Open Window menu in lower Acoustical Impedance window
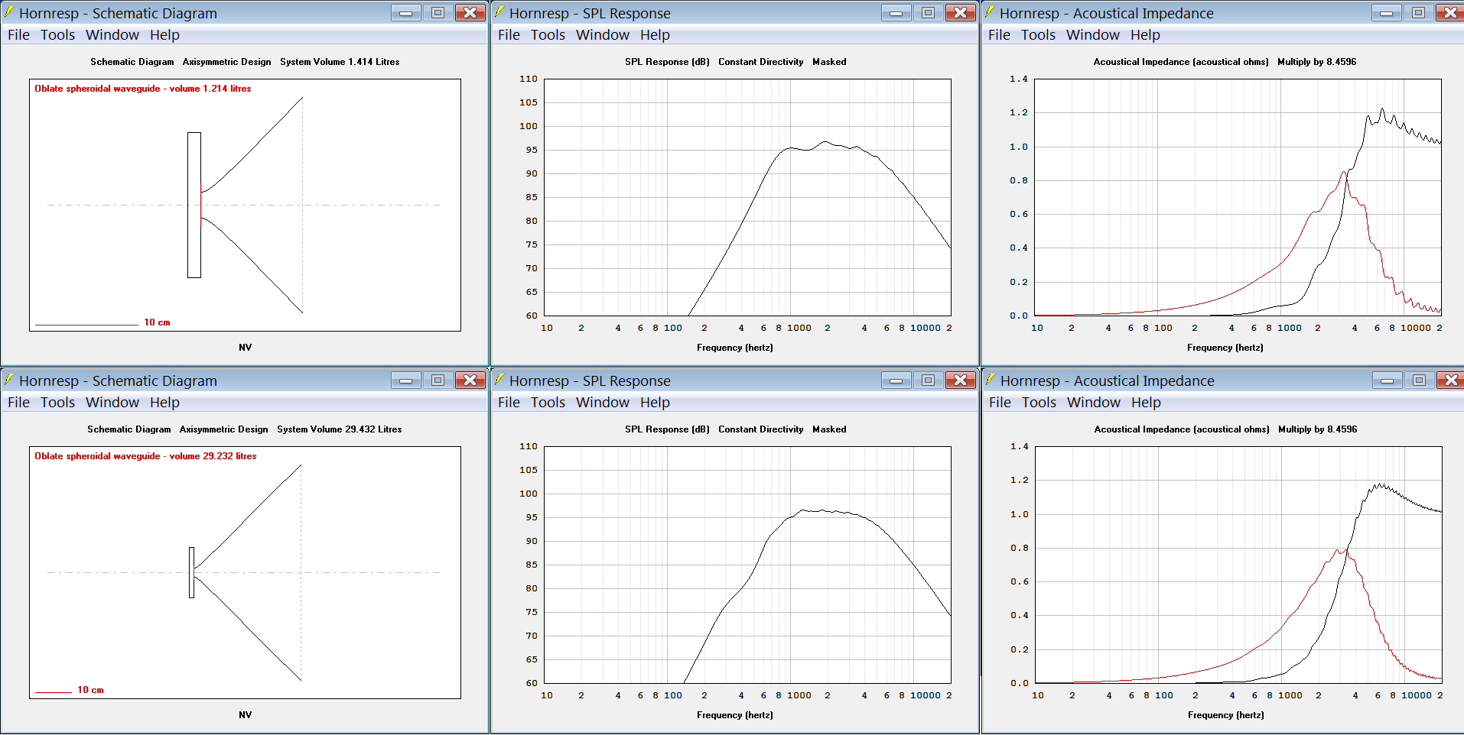This screenshot has width=1464, height=735. 1094,403
